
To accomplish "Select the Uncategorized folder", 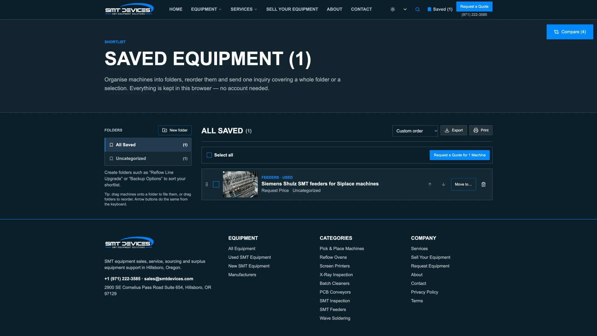I will (x=148, y=159).
